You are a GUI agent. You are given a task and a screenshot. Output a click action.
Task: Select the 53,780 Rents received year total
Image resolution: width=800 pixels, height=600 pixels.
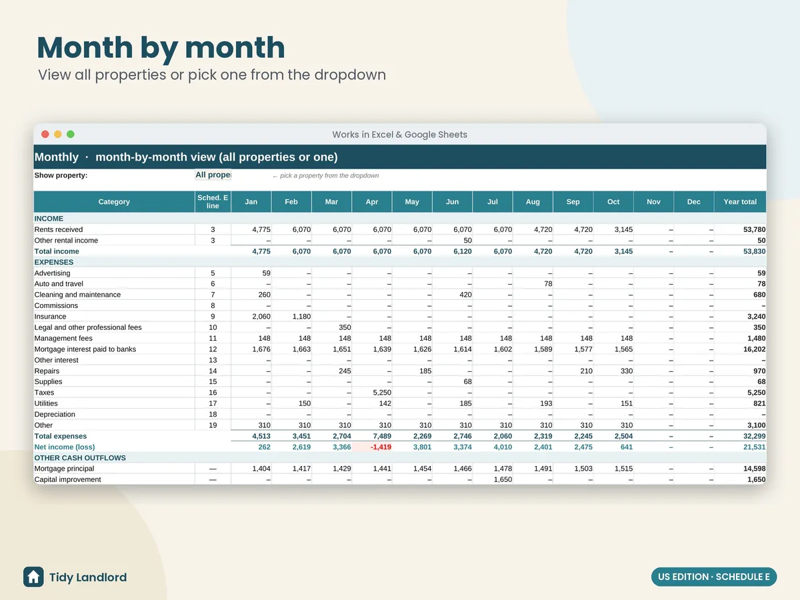point(740,229)
